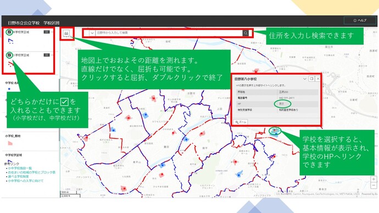Zoom out the map with minus

(374, 186)
